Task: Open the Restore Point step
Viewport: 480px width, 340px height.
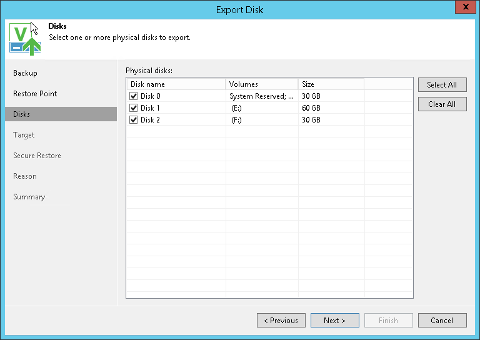Action: coord(35,94)
